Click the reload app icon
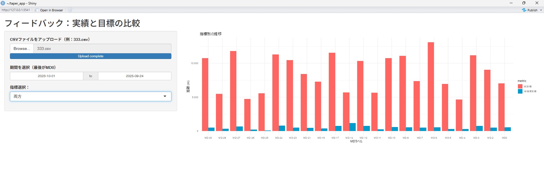544x169 pixels. 70,10
